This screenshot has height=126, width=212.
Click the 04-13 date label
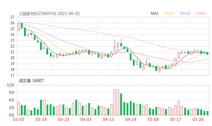click(108, 119)
